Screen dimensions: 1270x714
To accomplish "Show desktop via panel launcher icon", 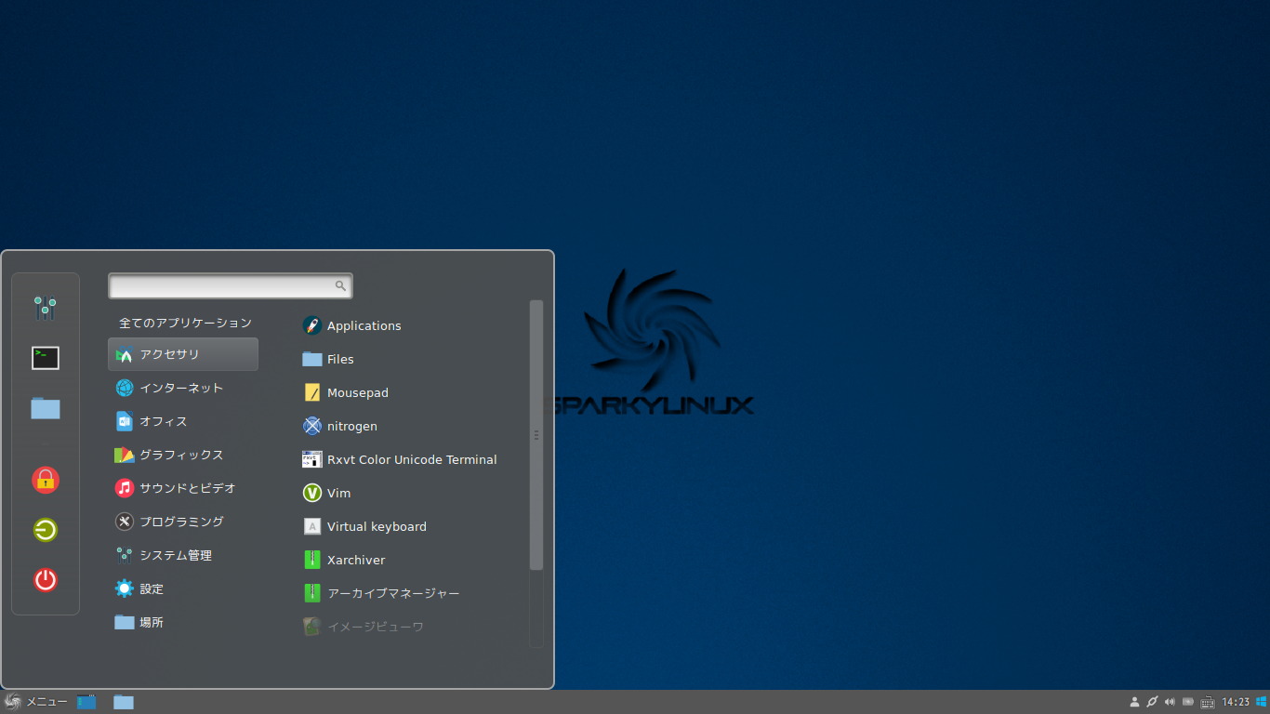I will (86, 702).
